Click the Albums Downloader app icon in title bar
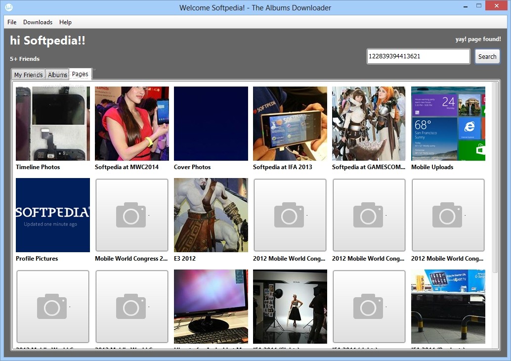511x361 pixels. 9,7
